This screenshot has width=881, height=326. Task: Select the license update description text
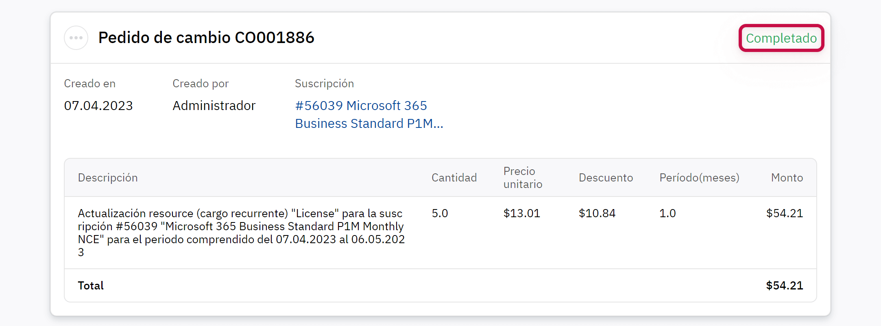241,233
